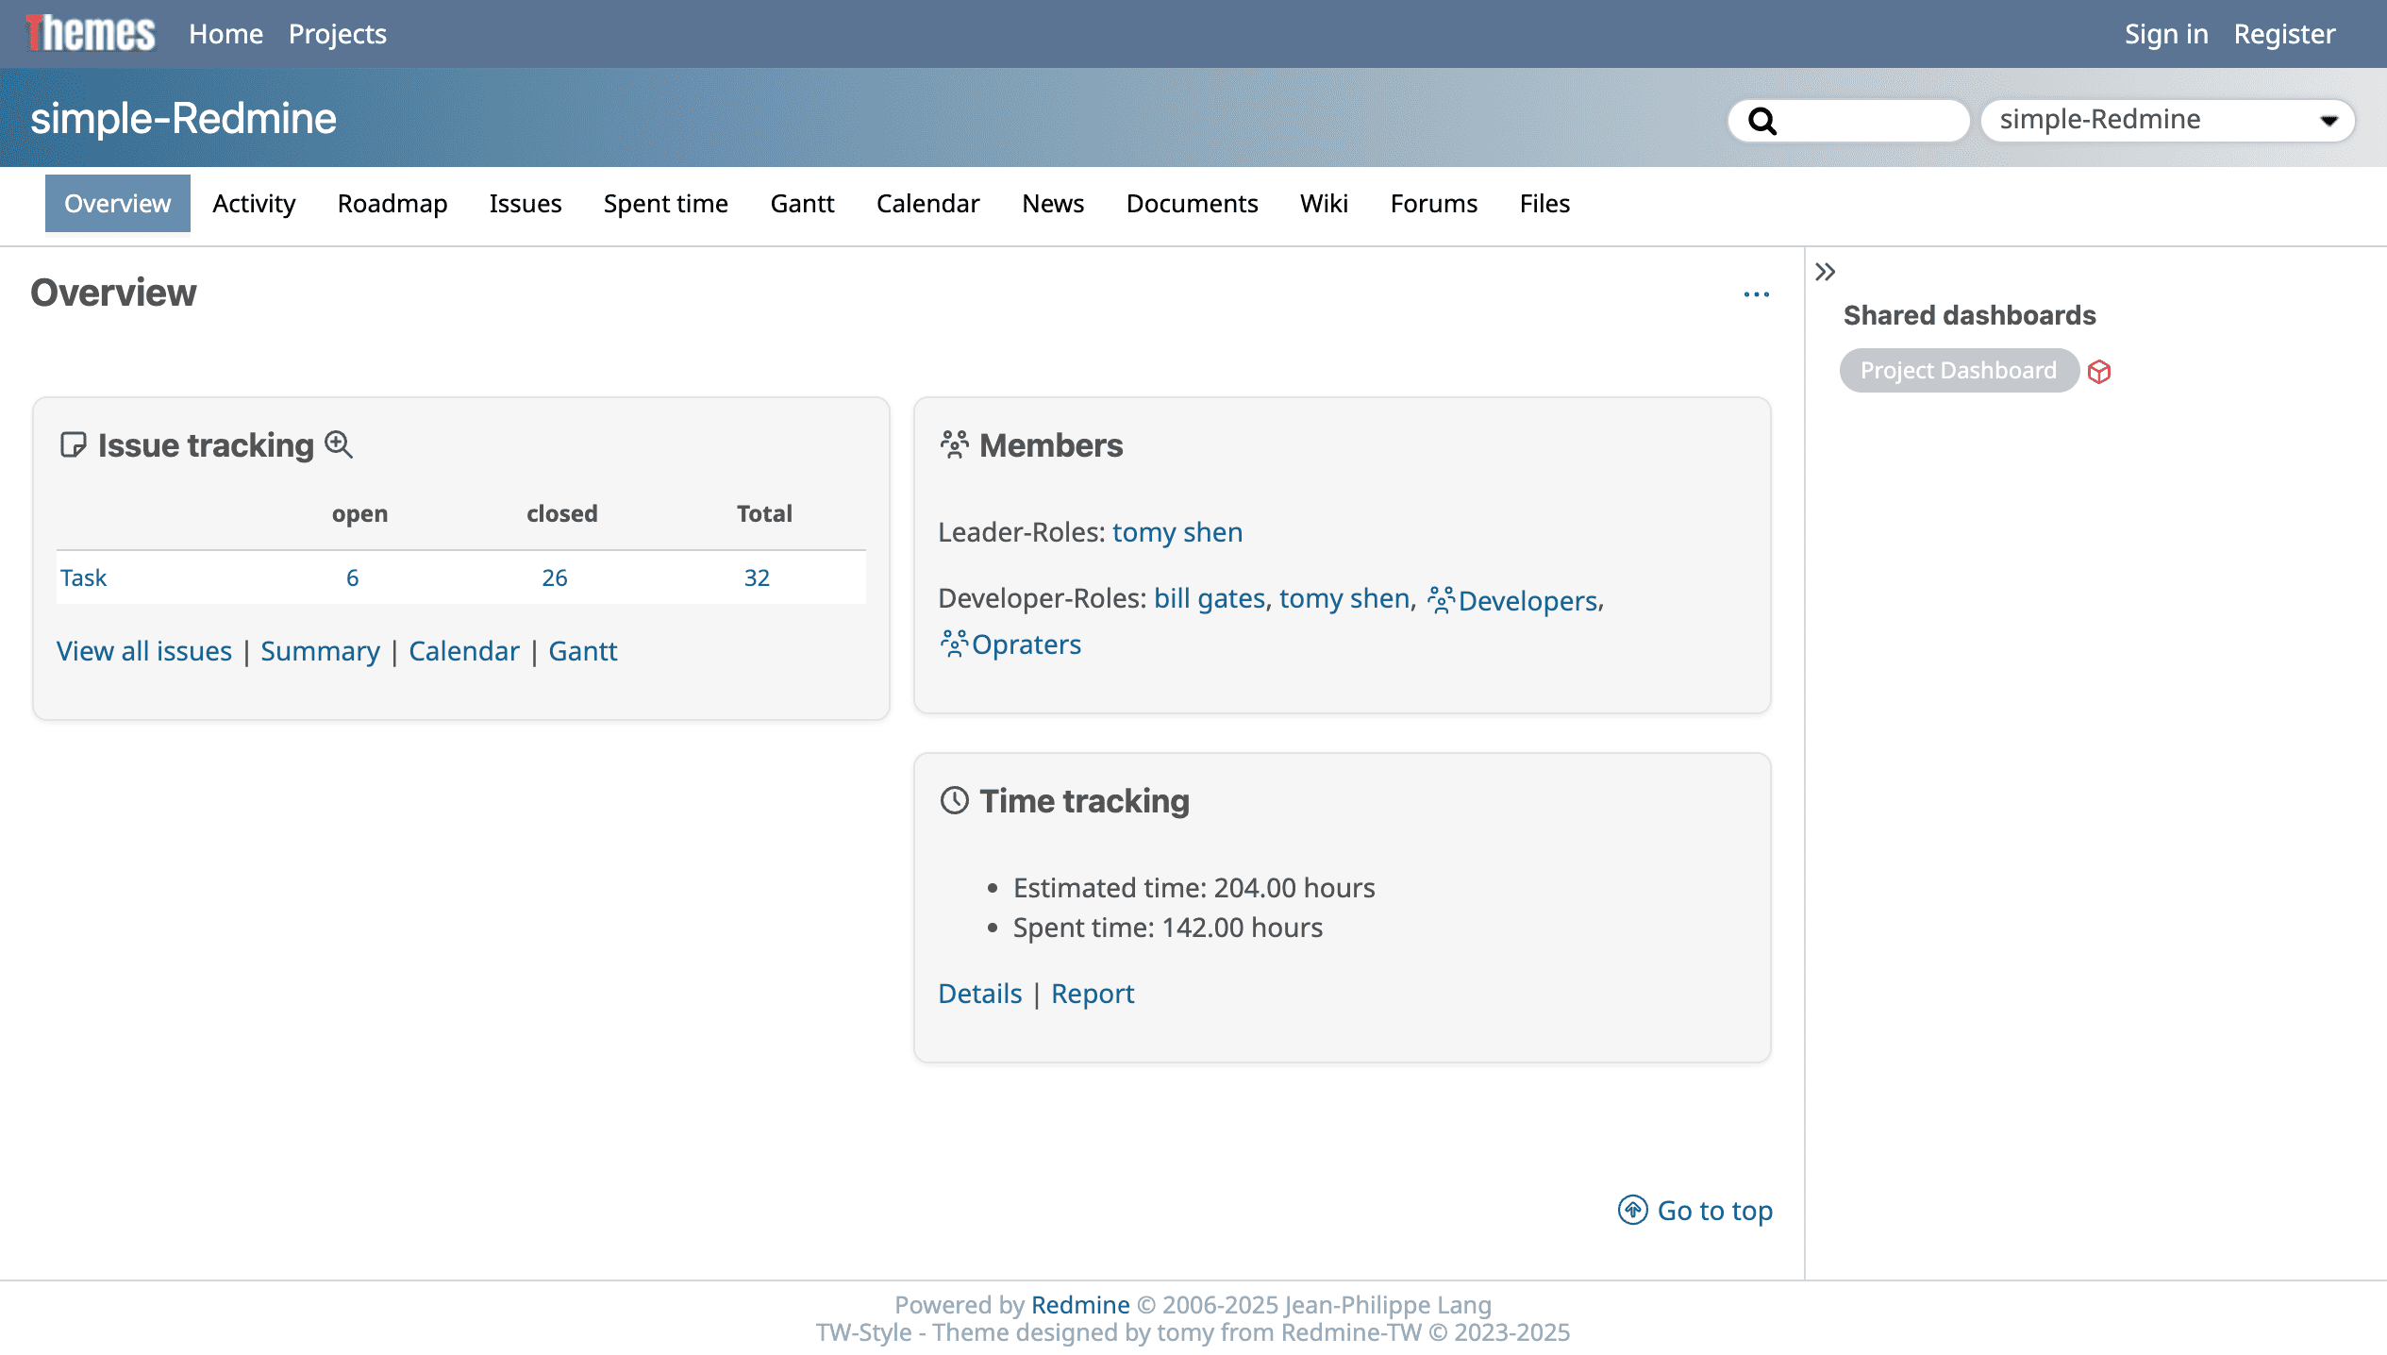Go to the Wiki tab
Viewport: 2387px width, 1355px height.
coord(1324,204)
